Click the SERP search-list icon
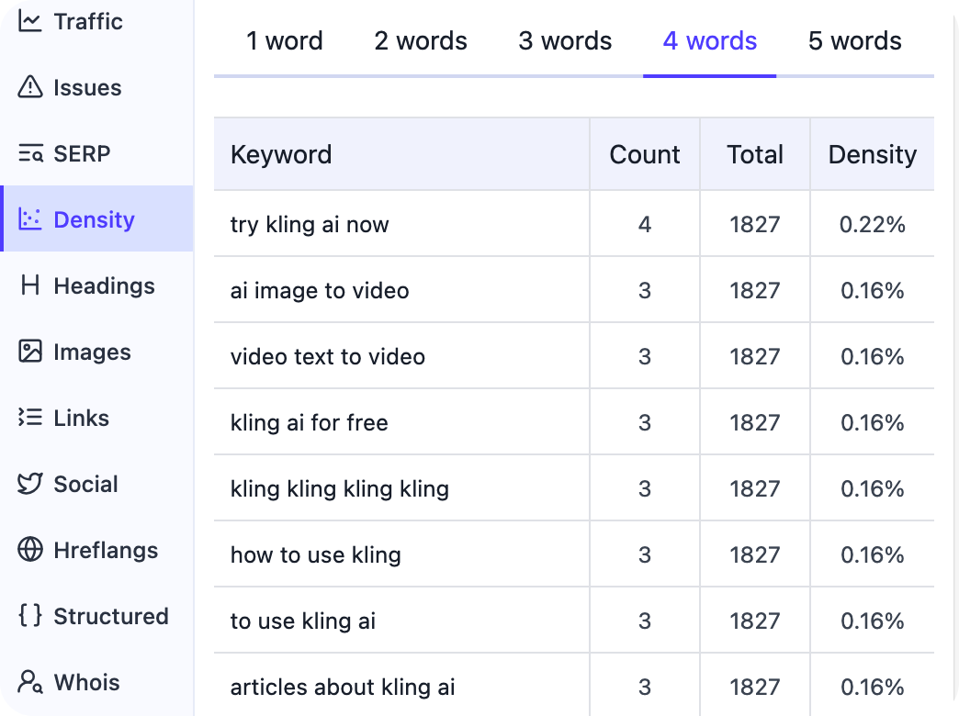Image resolution: width=959 pixels, height=716 pixels. pyautogui.click(x=30, y=153)
